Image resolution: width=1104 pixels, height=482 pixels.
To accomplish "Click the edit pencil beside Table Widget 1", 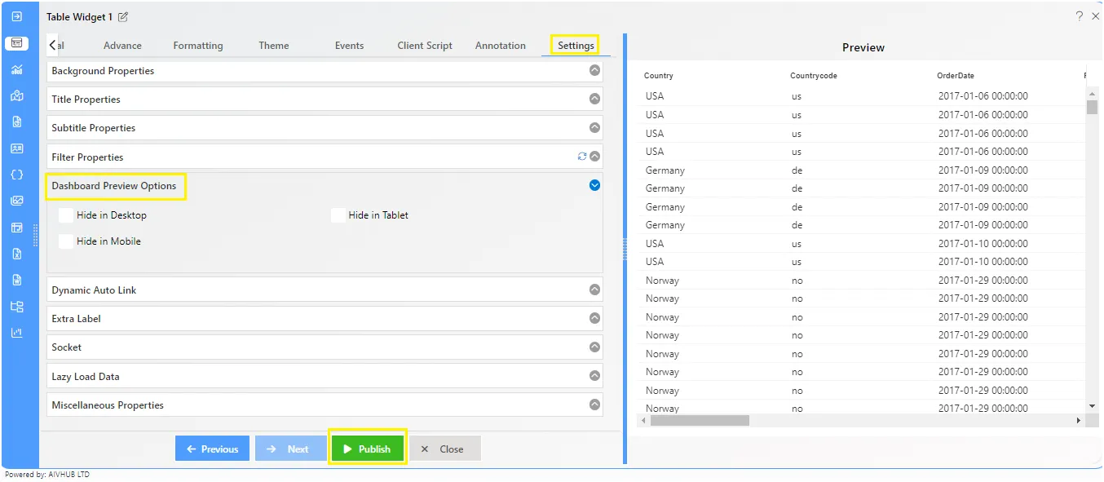I will tap(123, 17).
